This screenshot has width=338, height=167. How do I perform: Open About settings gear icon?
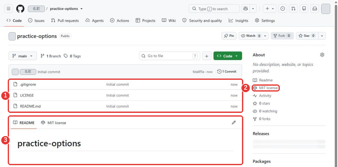click(322, 55)
